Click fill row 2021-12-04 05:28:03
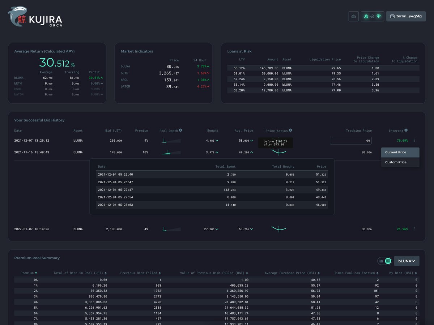Screen dimensions: 434x325 (212, 205)
